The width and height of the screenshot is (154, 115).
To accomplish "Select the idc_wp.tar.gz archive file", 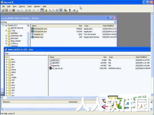I will 57,68.
